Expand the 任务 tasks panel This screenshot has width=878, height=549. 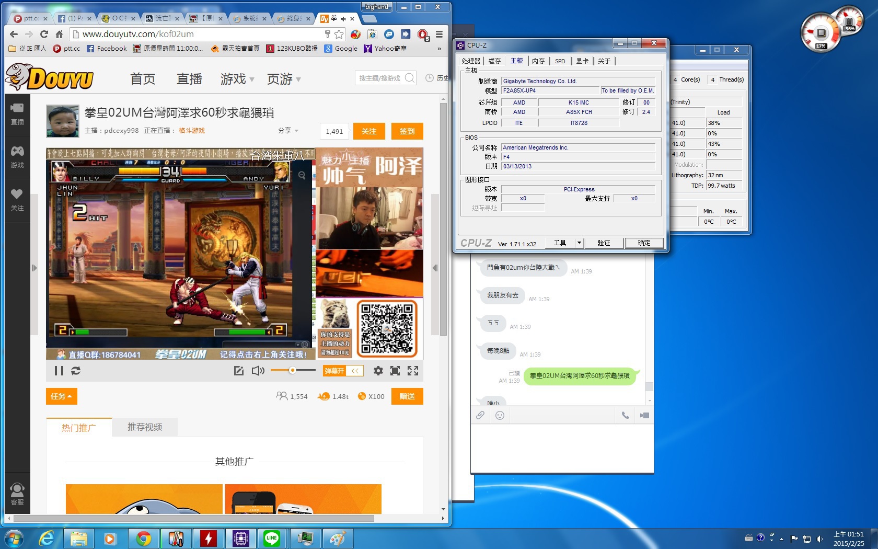tap(61, 396)
